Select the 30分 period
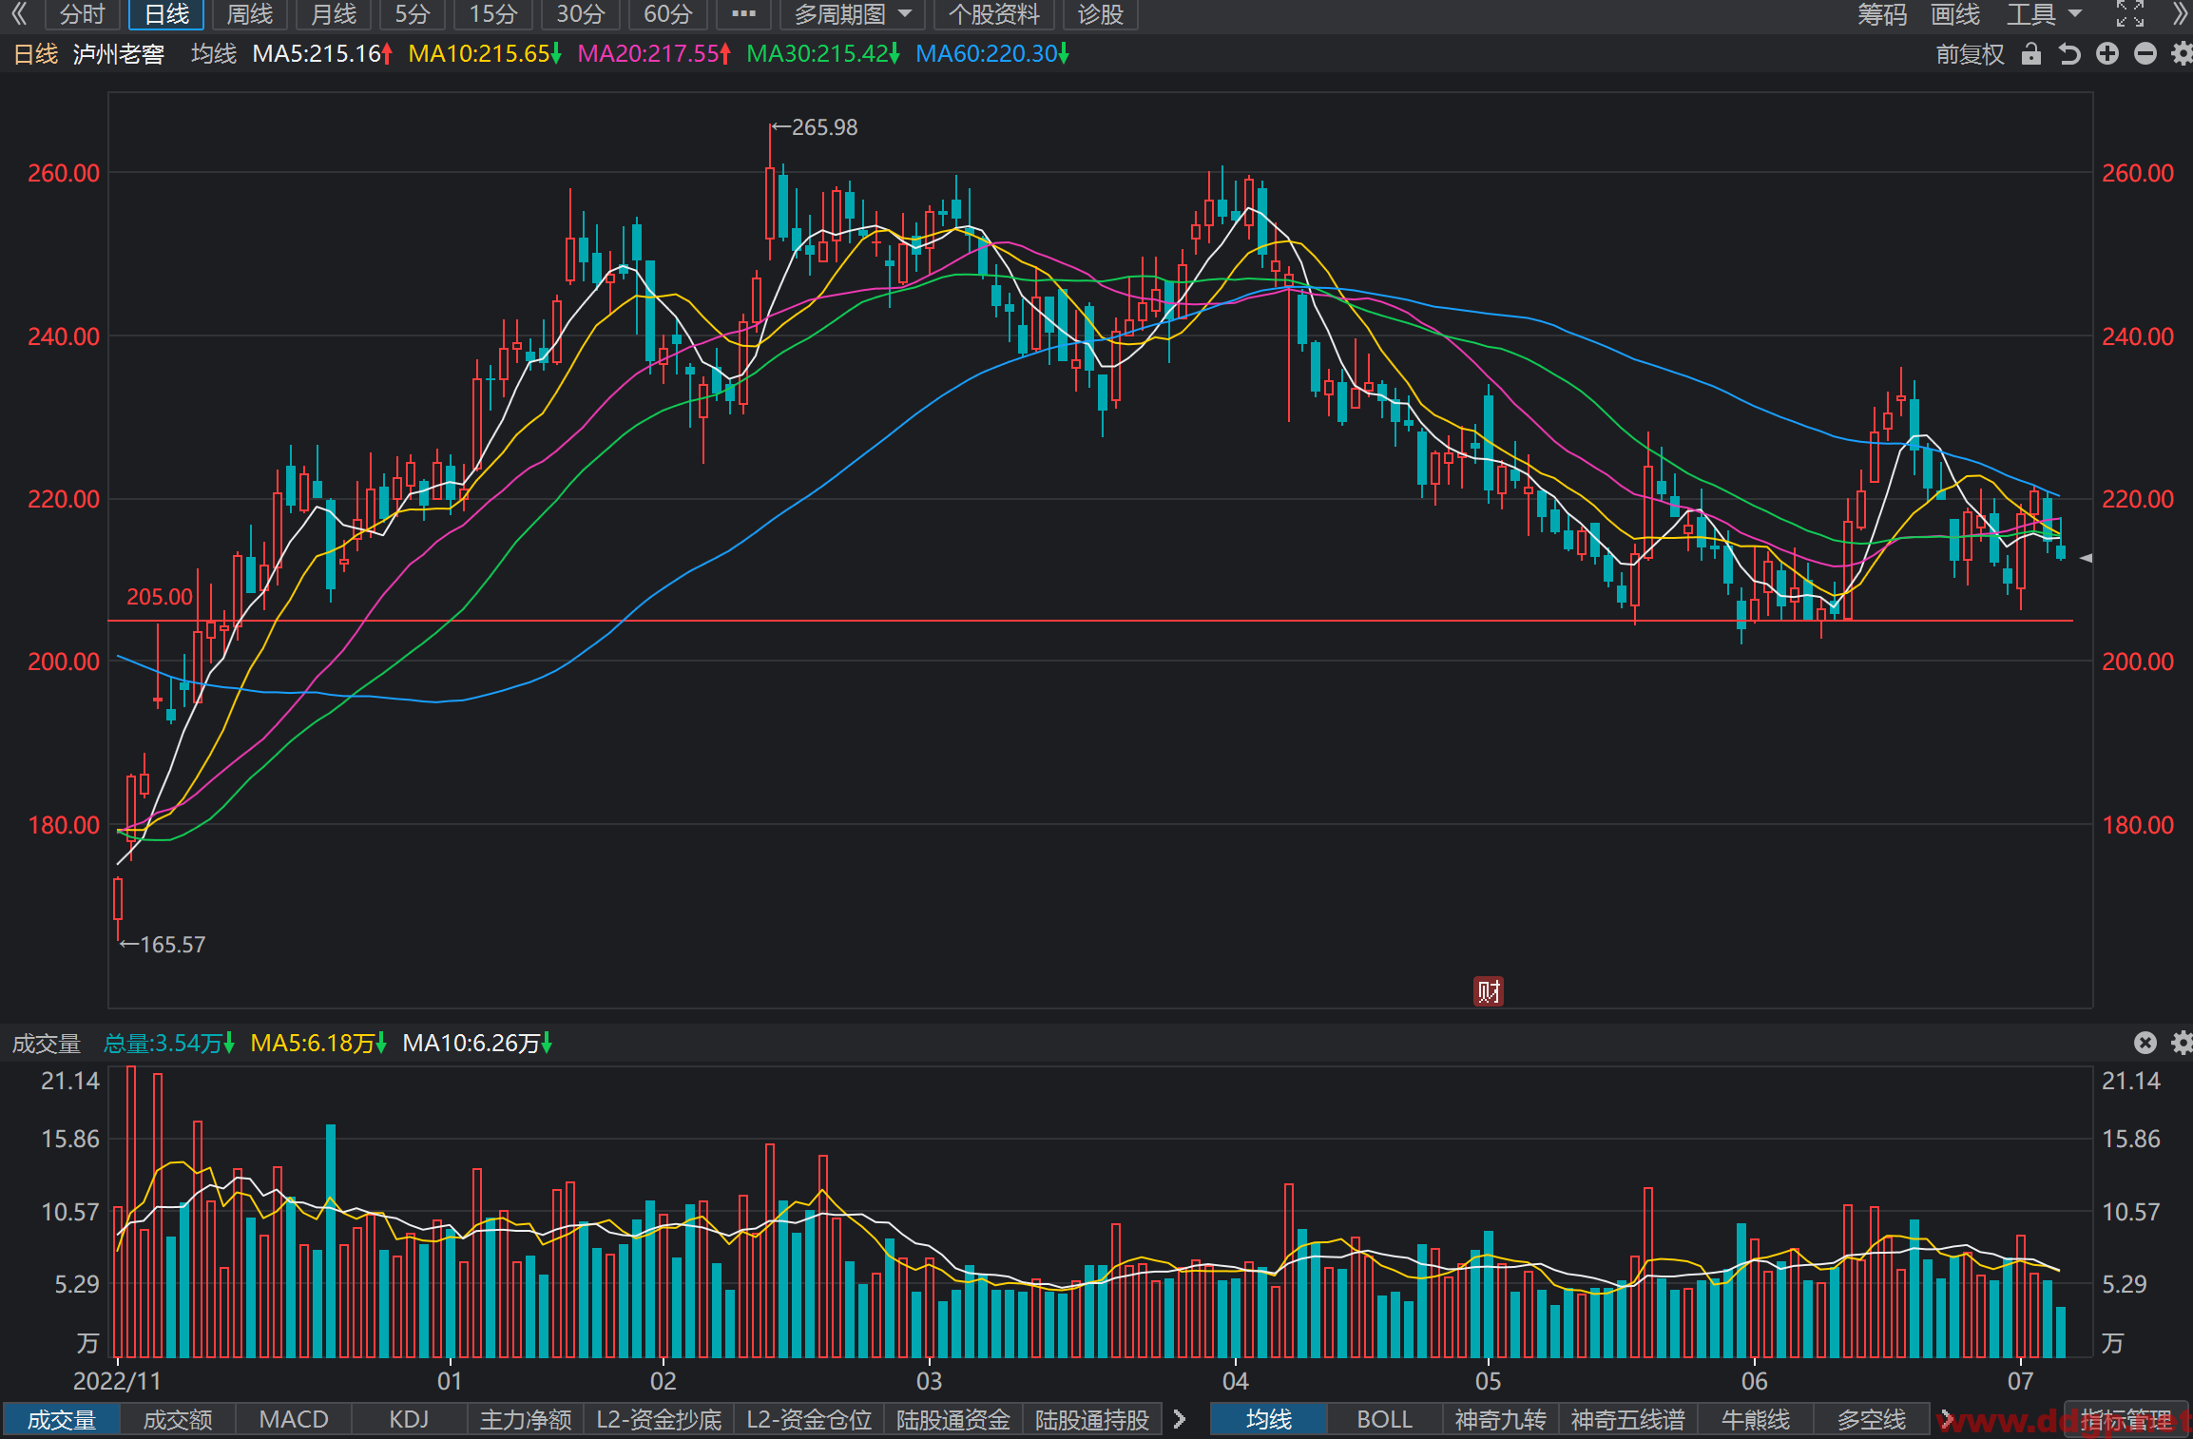This screenshot has width=2193, height=1439. click(x=581, y=14)
